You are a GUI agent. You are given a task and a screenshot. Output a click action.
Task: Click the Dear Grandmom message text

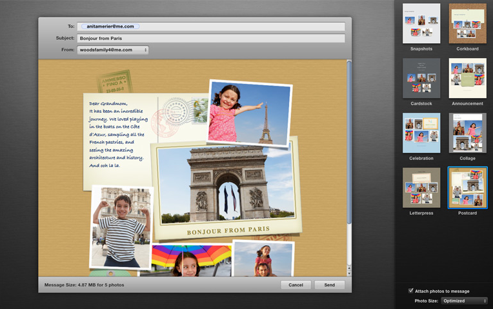[119, 134]
